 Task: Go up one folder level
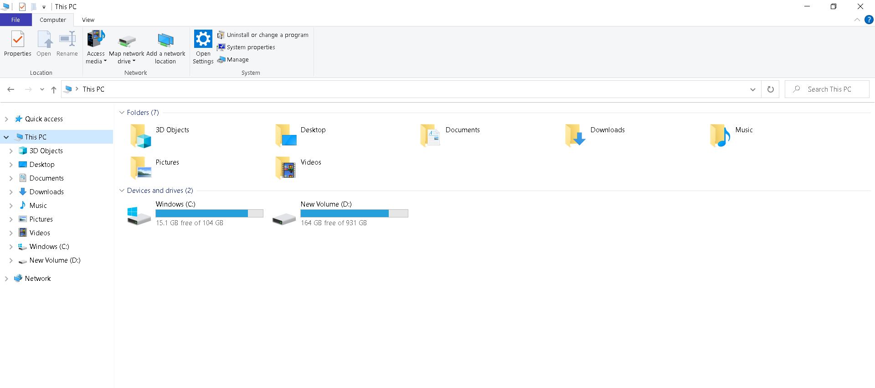(54, 89)
